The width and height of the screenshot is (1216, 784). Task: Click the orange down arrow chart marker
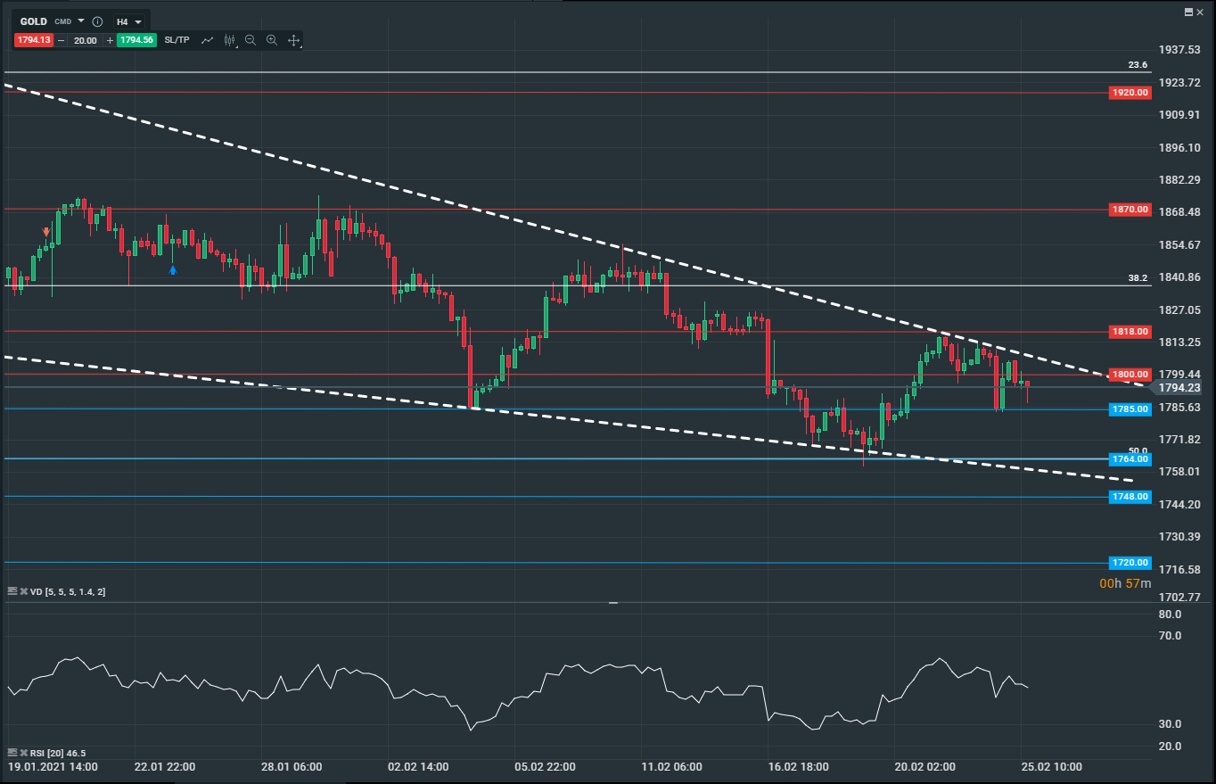coord(46,232)
